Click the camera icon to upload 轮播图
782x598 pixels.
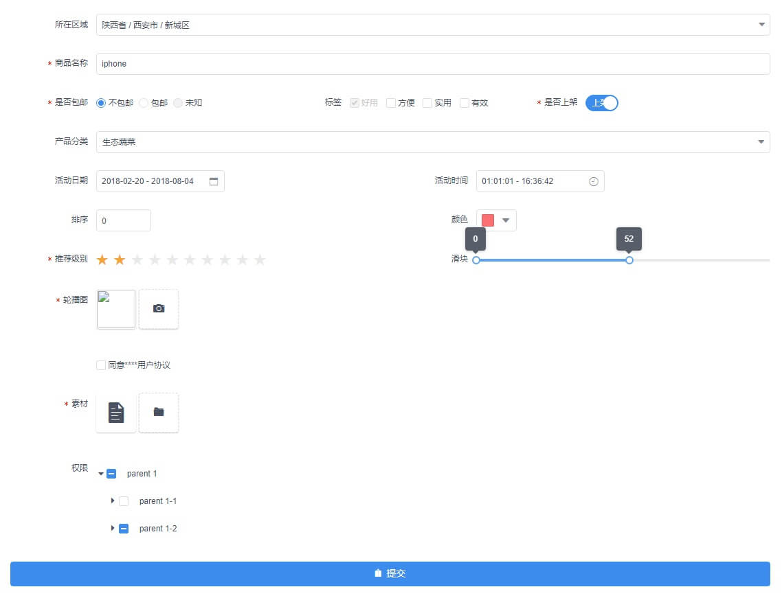(x=159, y=309)
